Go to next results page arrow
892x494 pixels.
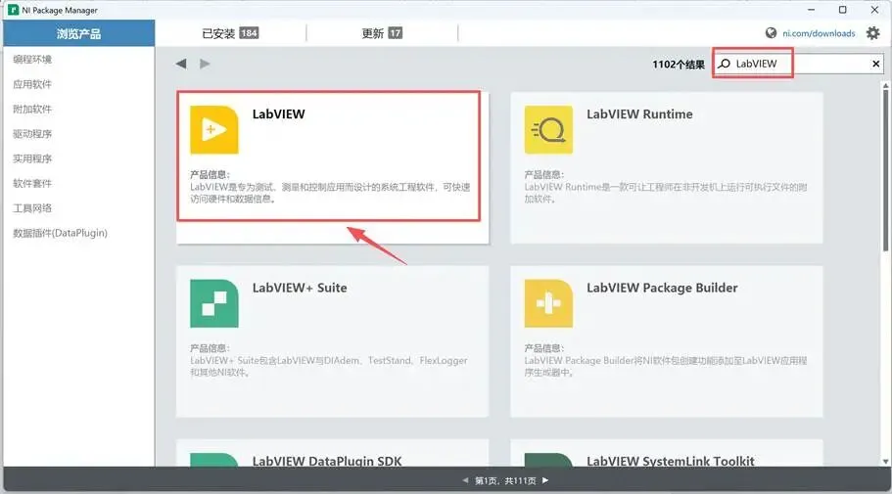pyautogui.click(x=545, y=480)
